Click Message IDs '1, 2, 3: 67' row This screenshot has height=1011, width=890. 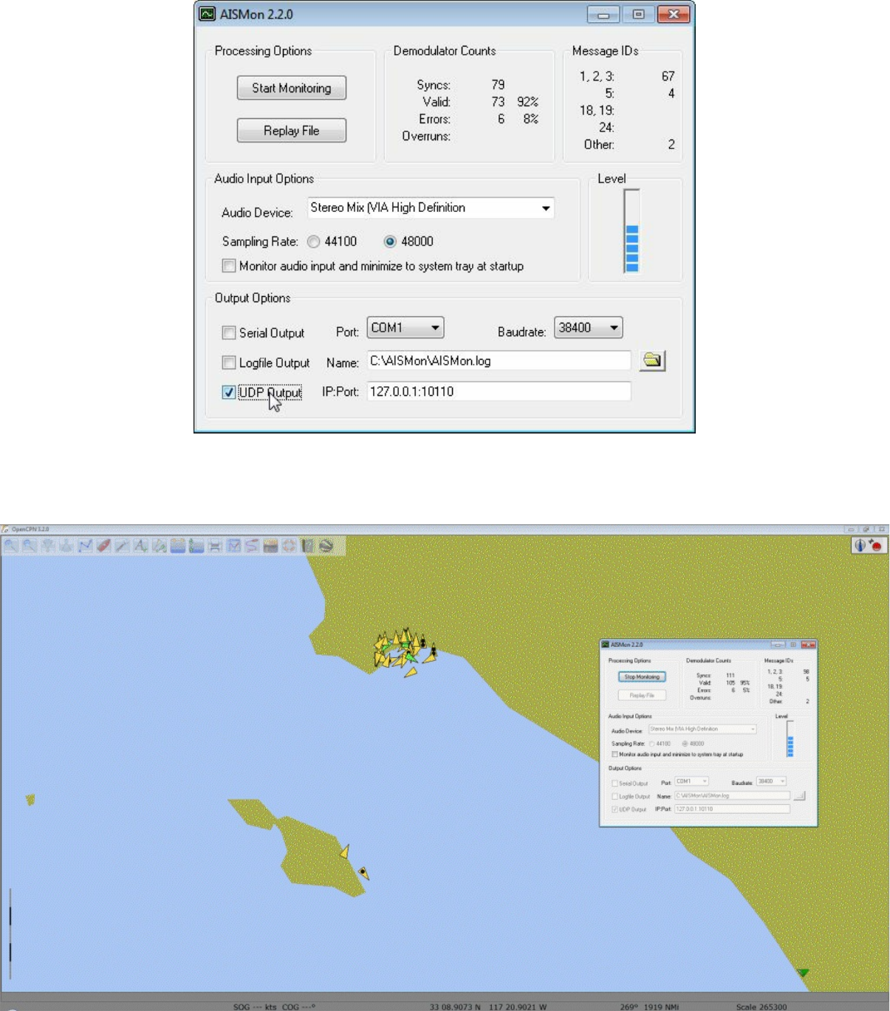[x=627, y=76]
